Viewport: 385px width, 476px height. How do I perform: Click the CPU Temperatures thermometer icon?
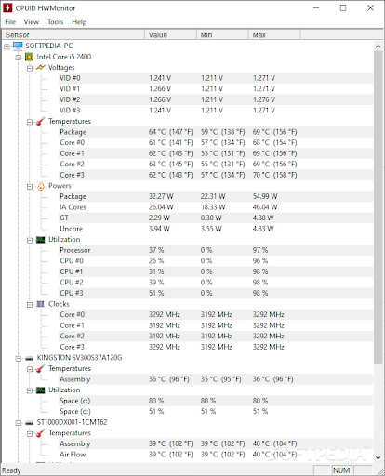pos(41,122)
